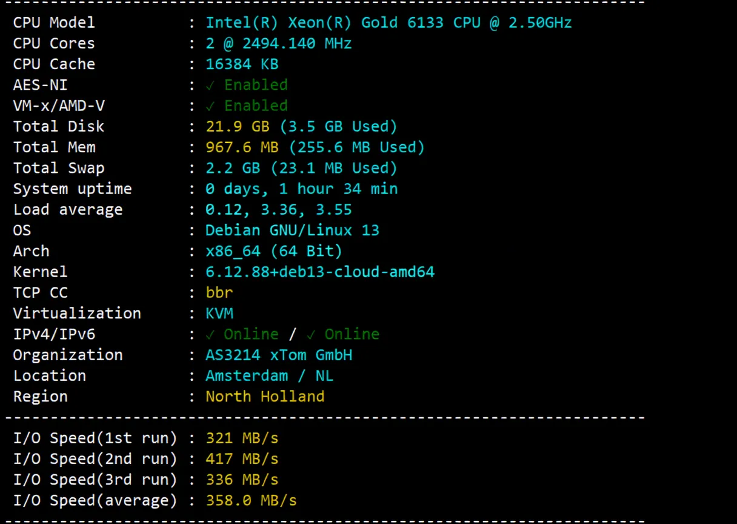Select the Kernel label
This screenshot has width=737, height=524.
(x=41, y=272)
